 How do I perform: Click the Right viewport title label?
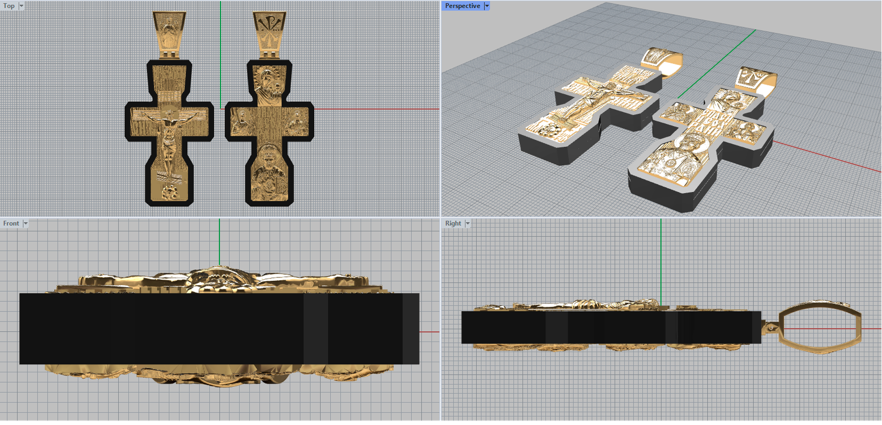(453, 224)
